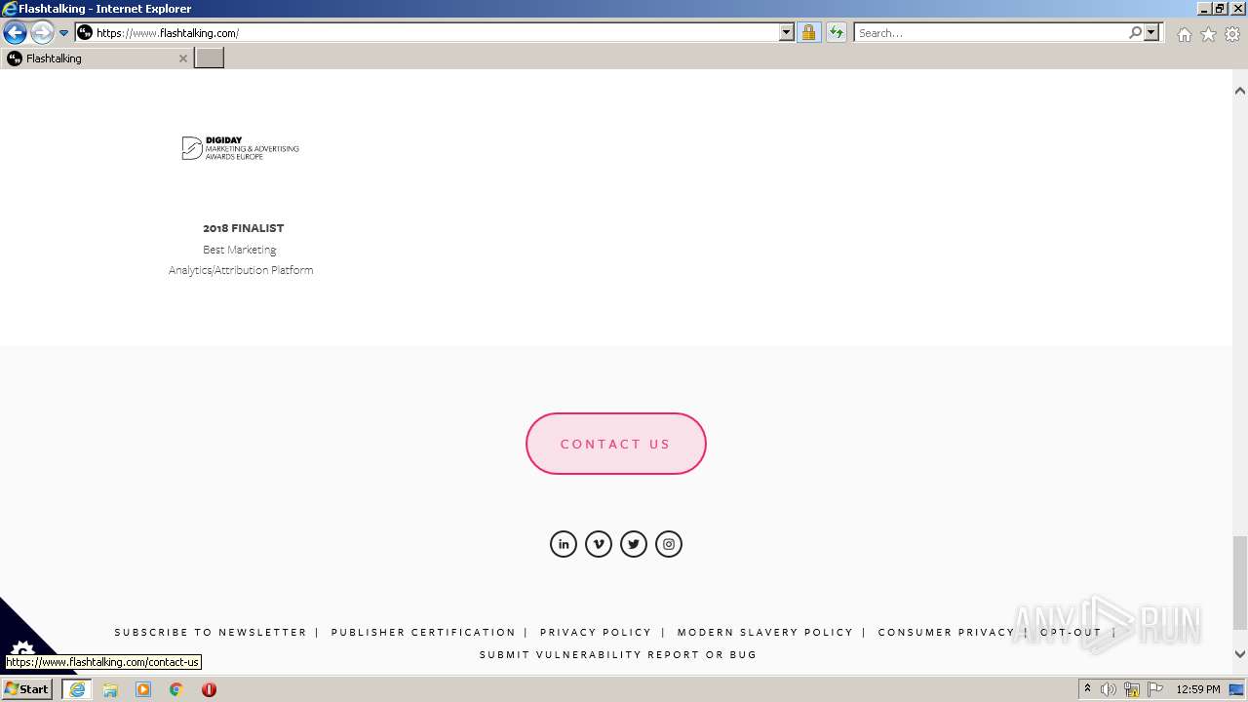Click the browser search box

click(x=991, y=33)
